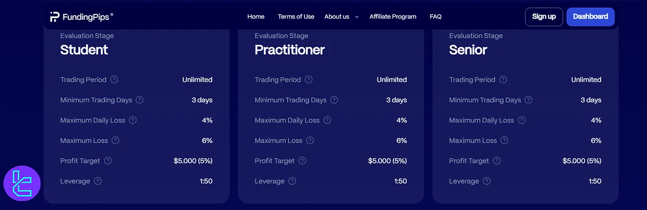647x210 pixels.
Task: Click the help icon beside Senior Trading Period
Action: click(503, 80)
